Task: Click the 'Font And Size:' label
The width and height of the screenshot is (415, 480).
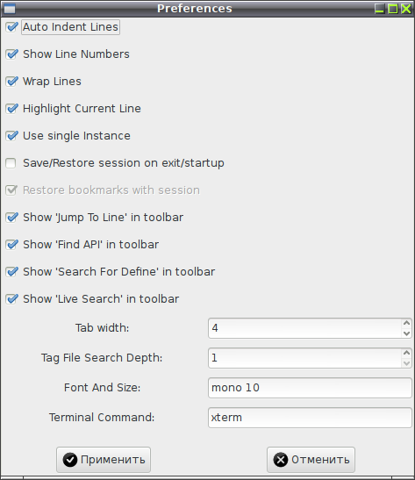Action: tap(103, 388)
